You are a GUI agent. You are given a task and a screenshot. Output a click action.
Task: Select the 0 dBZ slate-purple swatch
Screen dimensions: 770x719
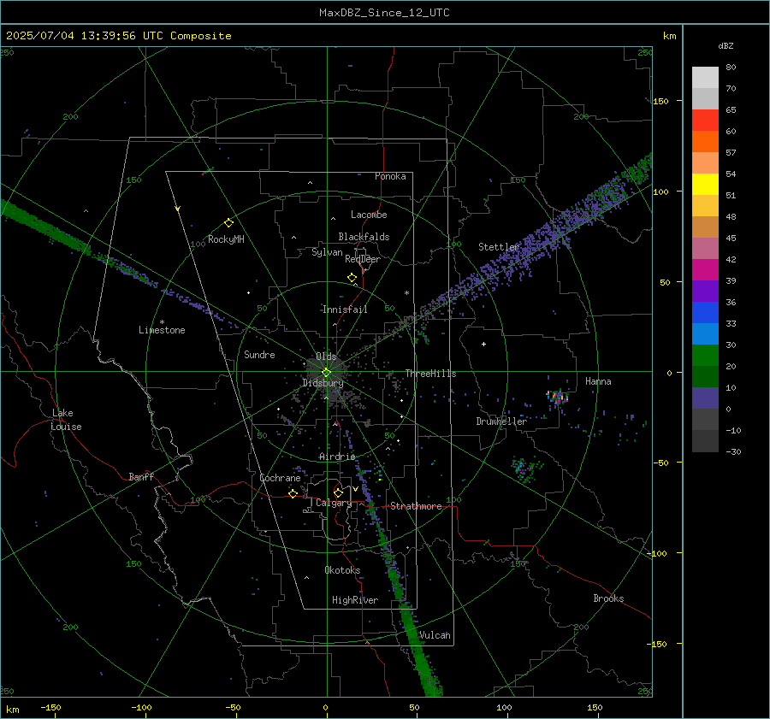click(x=705, y=398)
